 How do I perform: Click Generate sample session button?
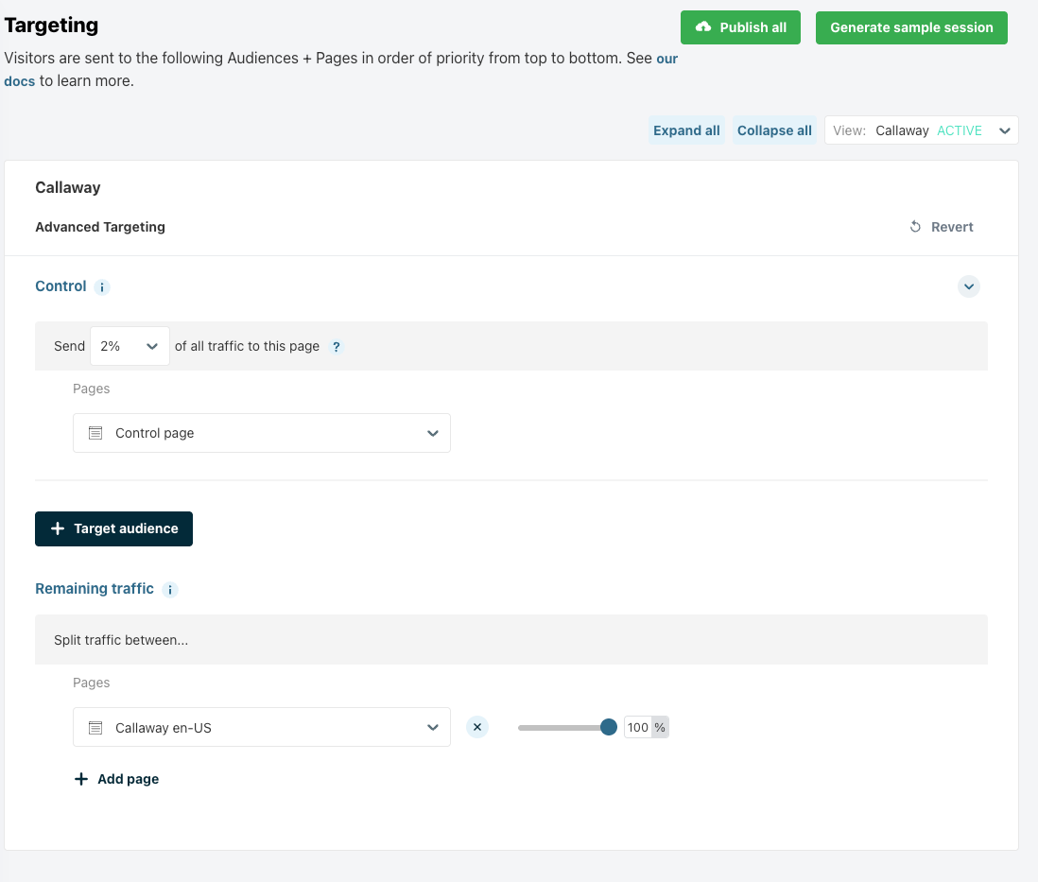pos(911,27)
